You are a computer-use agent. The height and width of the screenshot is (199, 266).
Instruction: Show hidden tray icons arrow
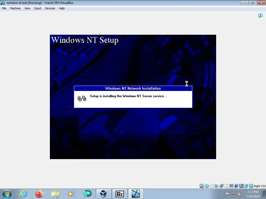221,194
